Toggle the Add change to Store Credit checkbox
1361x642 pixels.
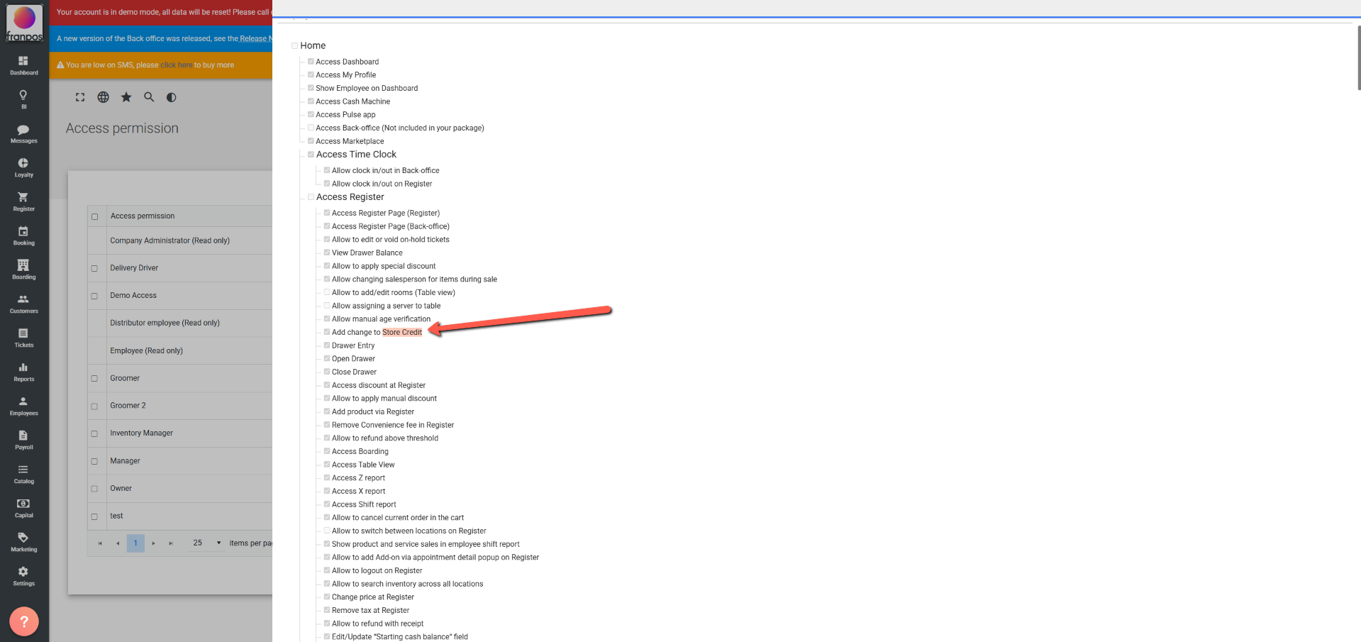[x=327, y=332]
